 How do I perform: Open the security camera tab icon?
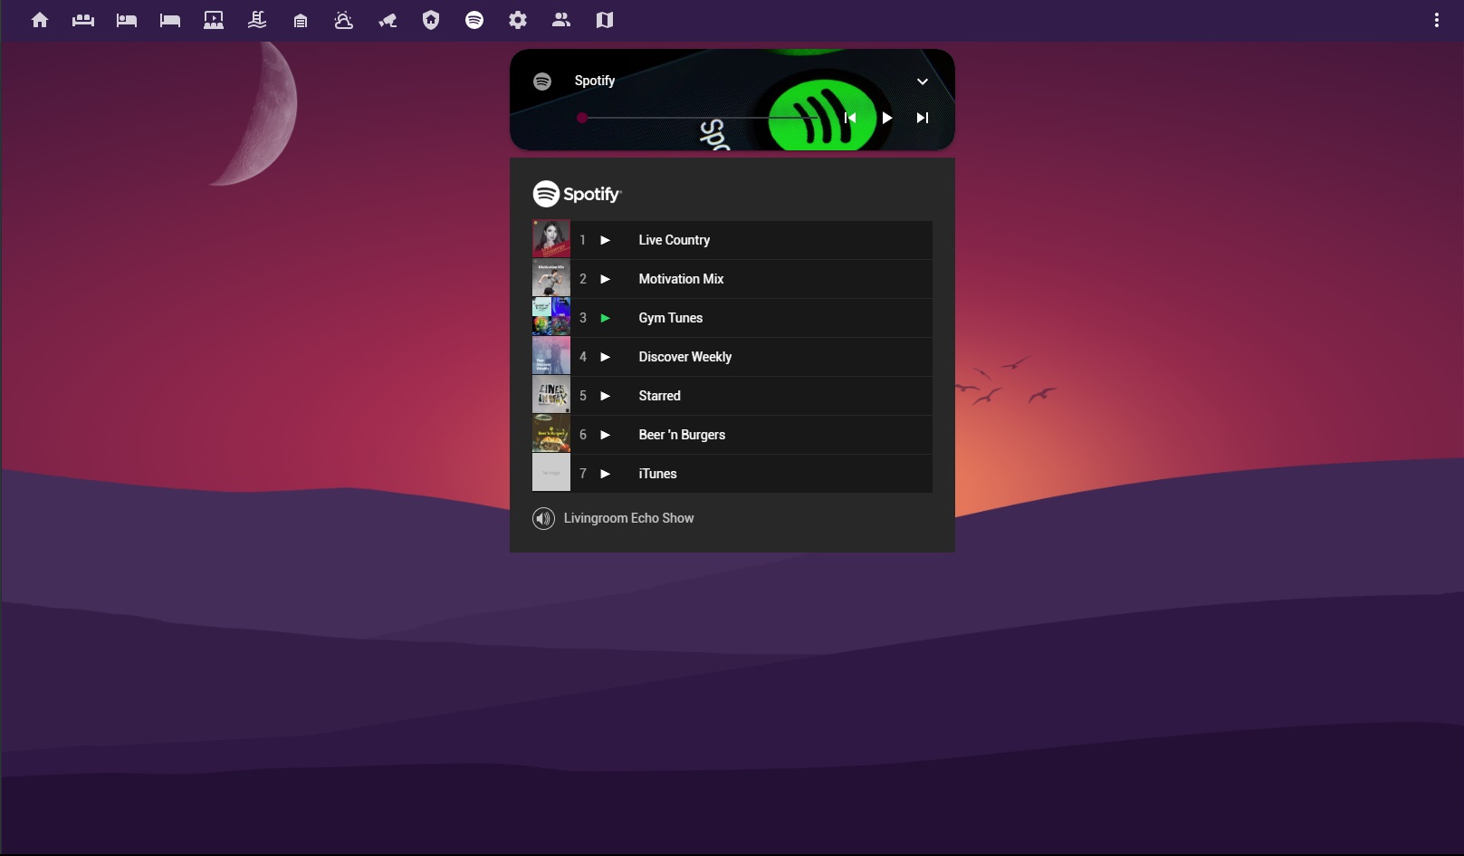[388, 20]
